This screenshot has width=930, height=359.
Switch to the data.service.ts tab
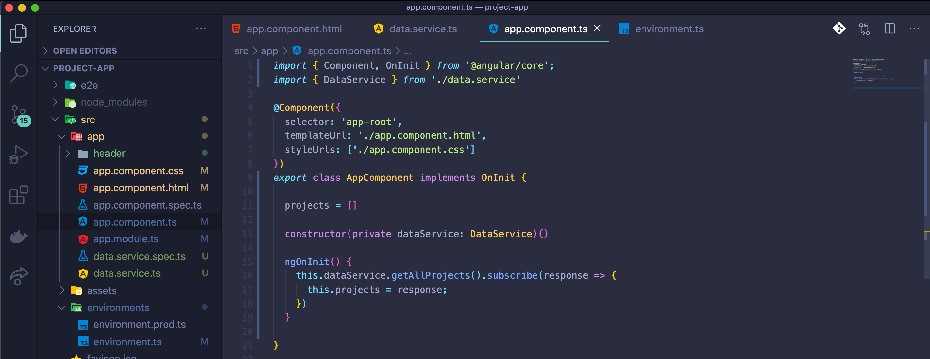point(423,29)
